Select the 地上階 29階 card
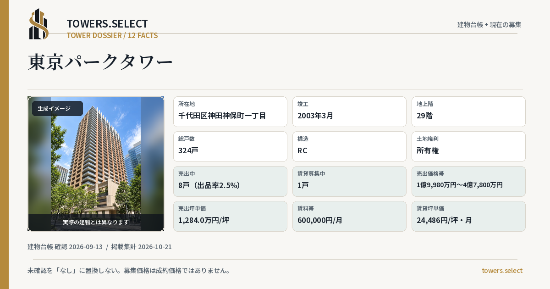Image resolution: width=550 pixels, height=289 pixels. click(468, 111)
